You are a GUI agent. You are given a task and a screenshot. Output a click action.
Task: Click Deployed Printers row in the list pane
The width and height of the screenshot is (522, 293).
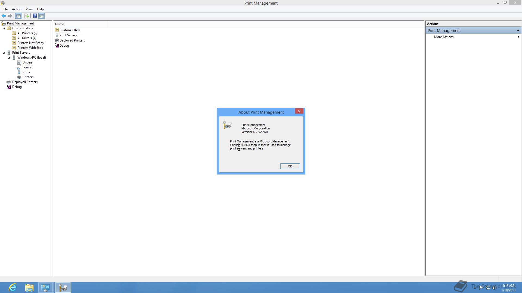click(x=72, y=40)
